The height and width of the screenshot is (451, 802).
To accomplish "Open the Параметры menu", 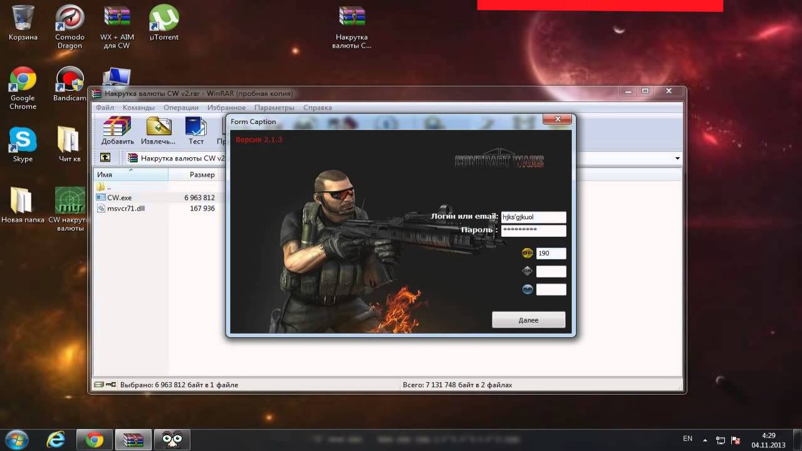I will 274,108.
